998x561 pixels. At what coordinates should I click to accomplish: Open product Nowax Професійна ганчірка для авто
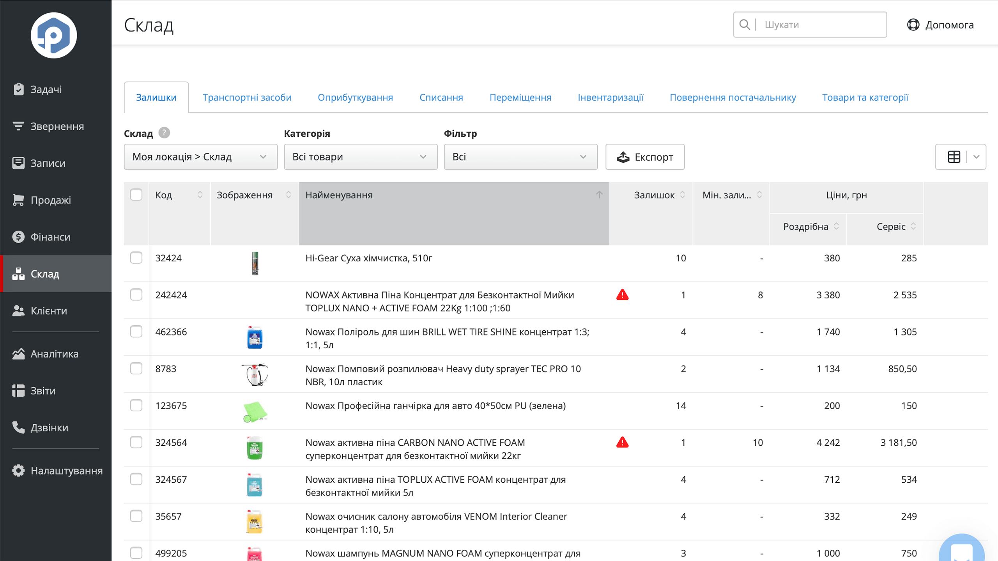point(435,406)
